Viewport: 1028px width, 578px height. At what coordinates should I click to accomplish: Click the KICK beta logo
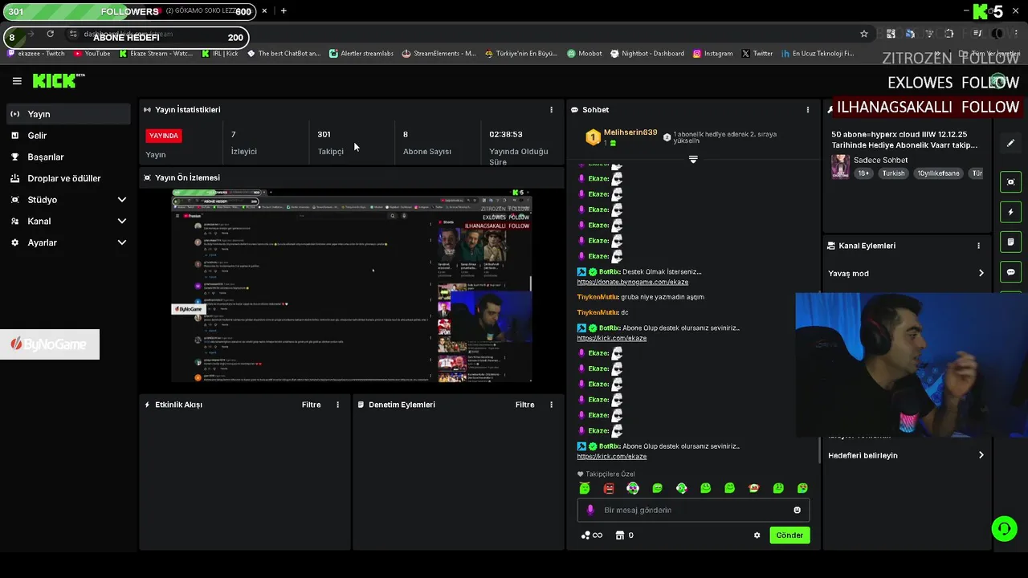tap(59, 80)
